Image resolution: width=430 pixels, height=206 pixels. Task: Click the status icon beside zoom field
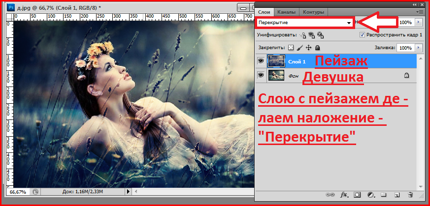pos(35,192)
